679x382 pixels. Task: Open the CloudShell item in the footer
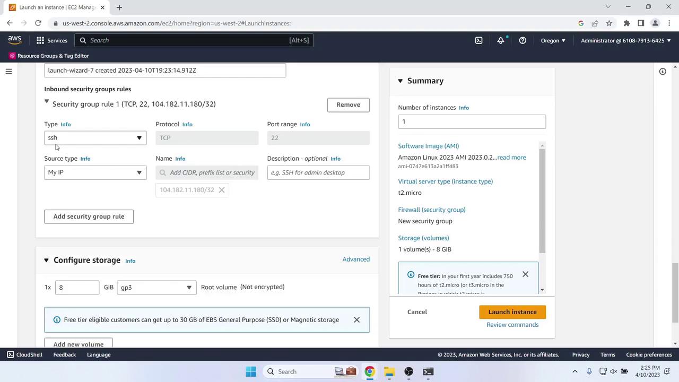(24, 354)
